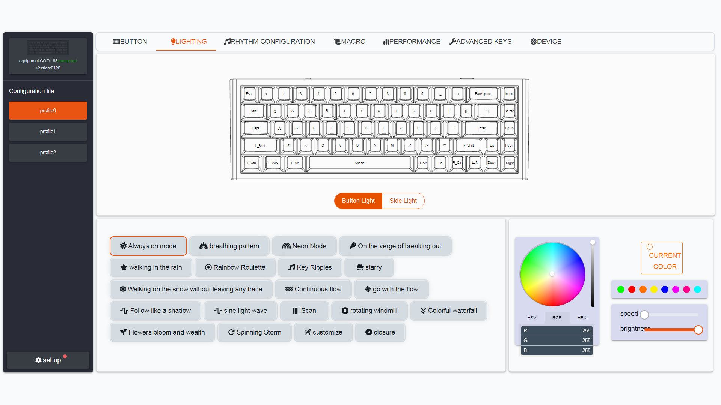Select rotating windmill effect

point(370,310)
